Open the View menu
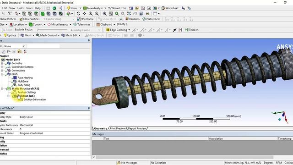The width and height of the screenshot is (293, 165). (12, 8)
